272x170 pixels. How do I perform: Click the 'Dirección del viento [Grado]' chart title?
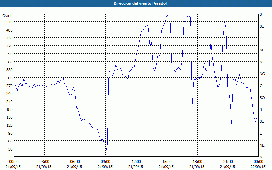coord(140,3)
